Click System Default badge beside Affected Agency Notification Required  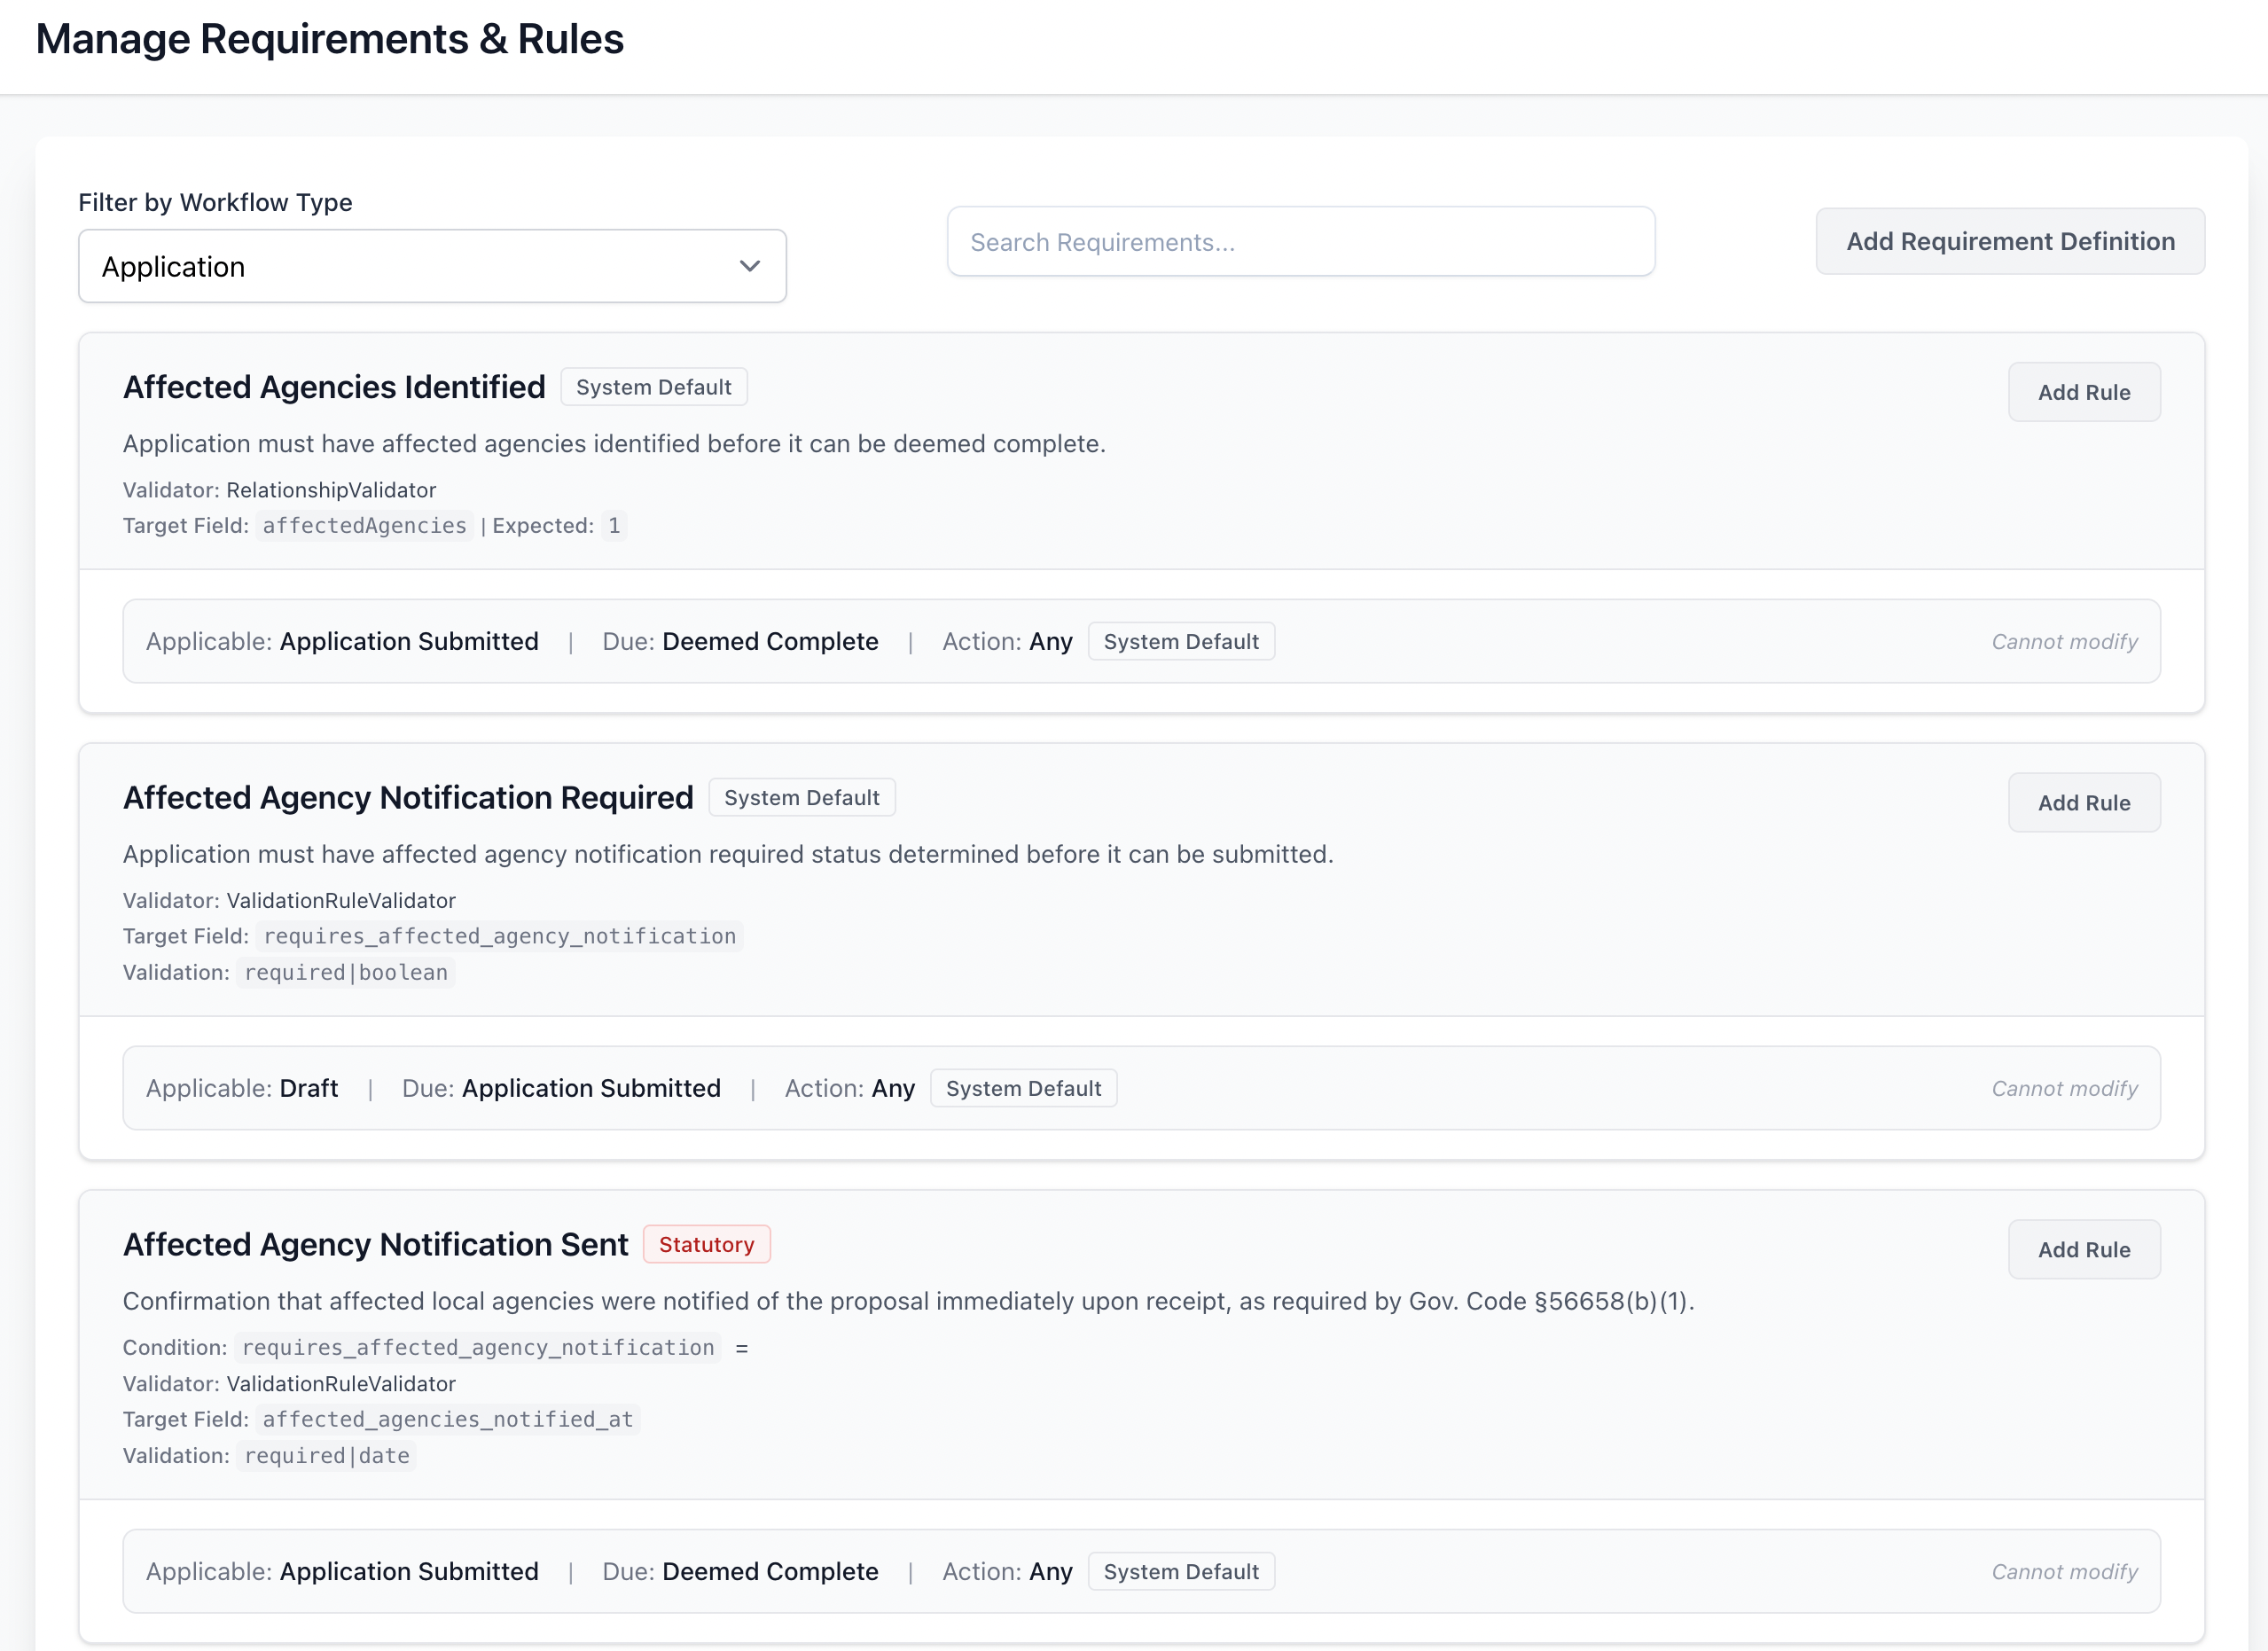pyautogui.click(x=801, y=797)
